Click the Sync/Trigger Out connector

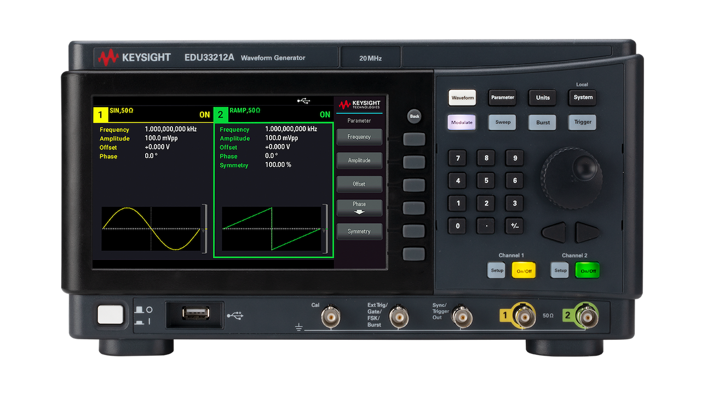click(x=463, y=316)
